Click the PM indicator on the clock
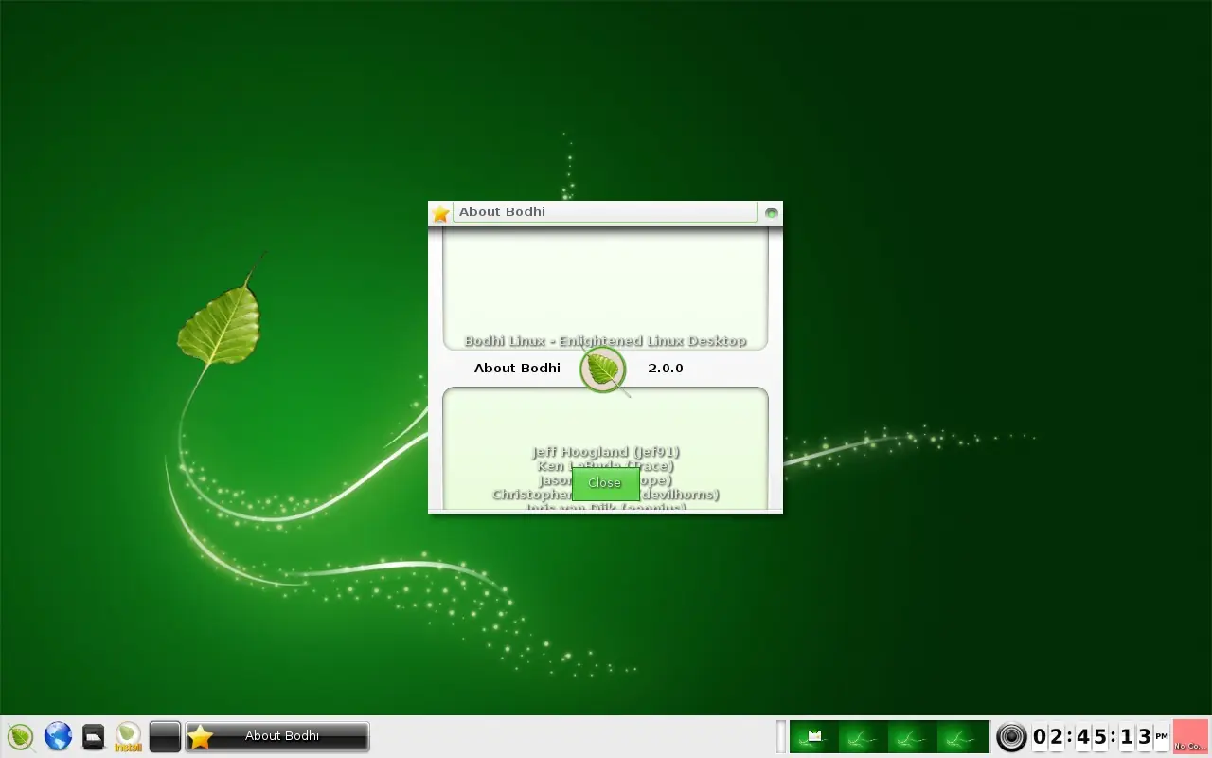 [1162, 736]
